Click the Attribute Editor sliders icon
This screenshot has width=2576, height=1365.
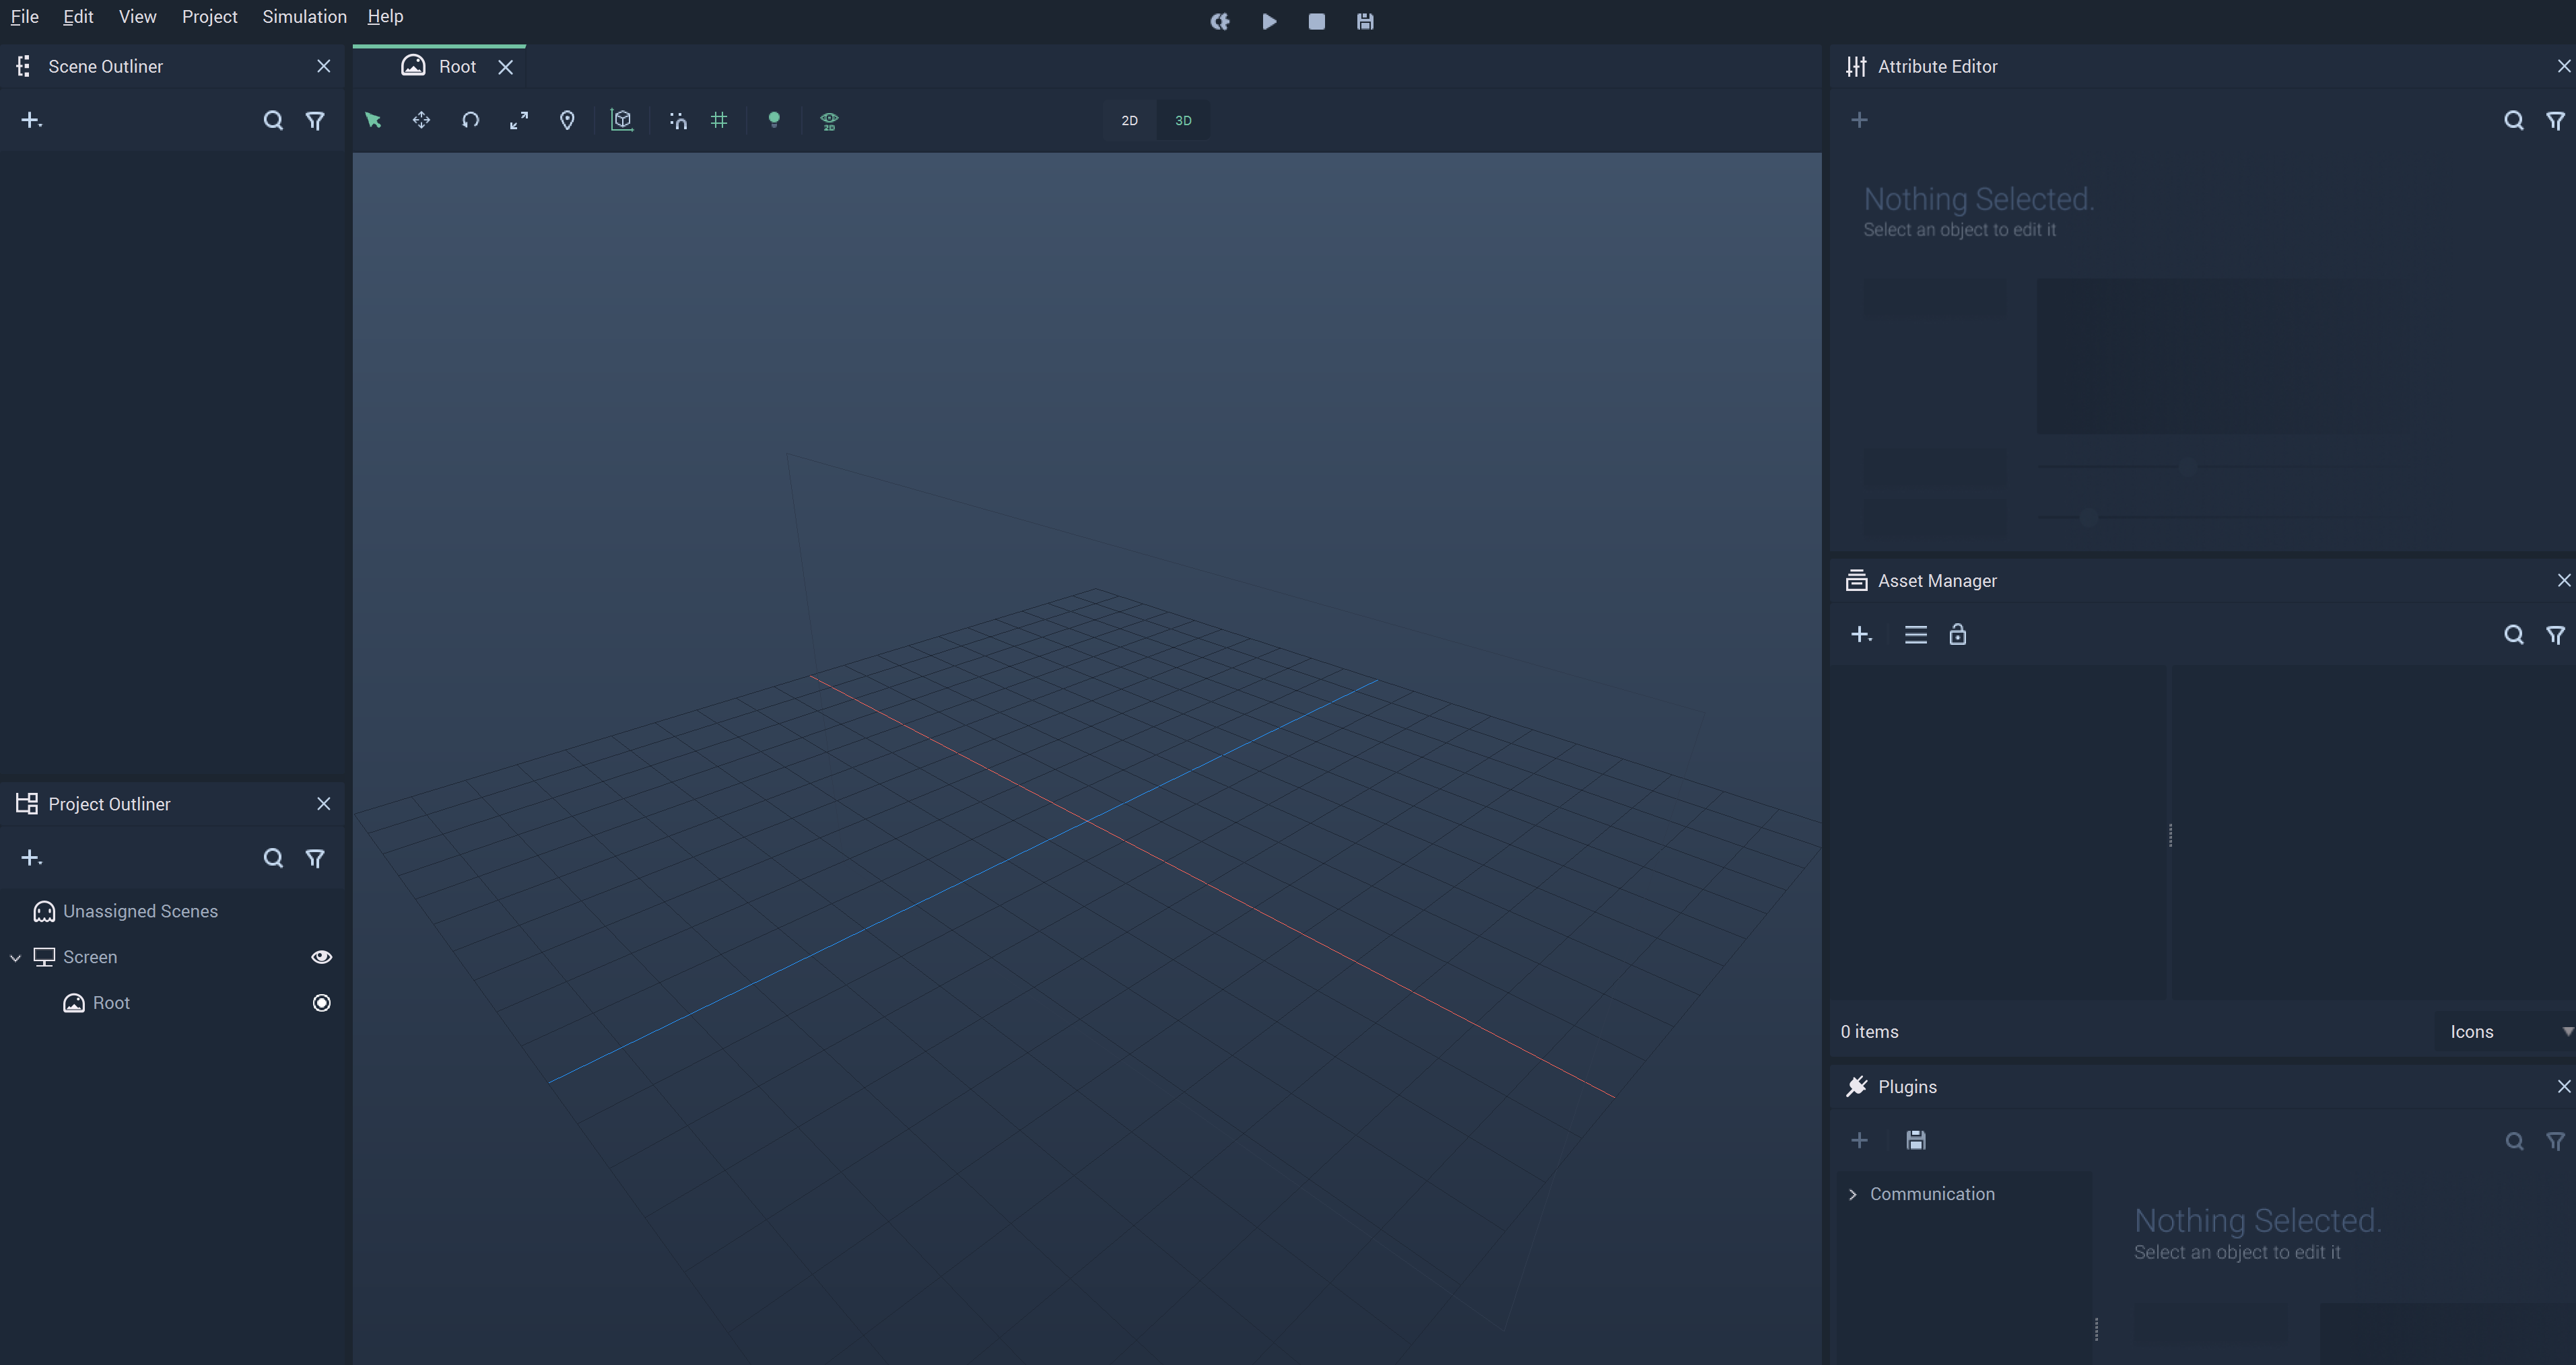coord(1856,66)
